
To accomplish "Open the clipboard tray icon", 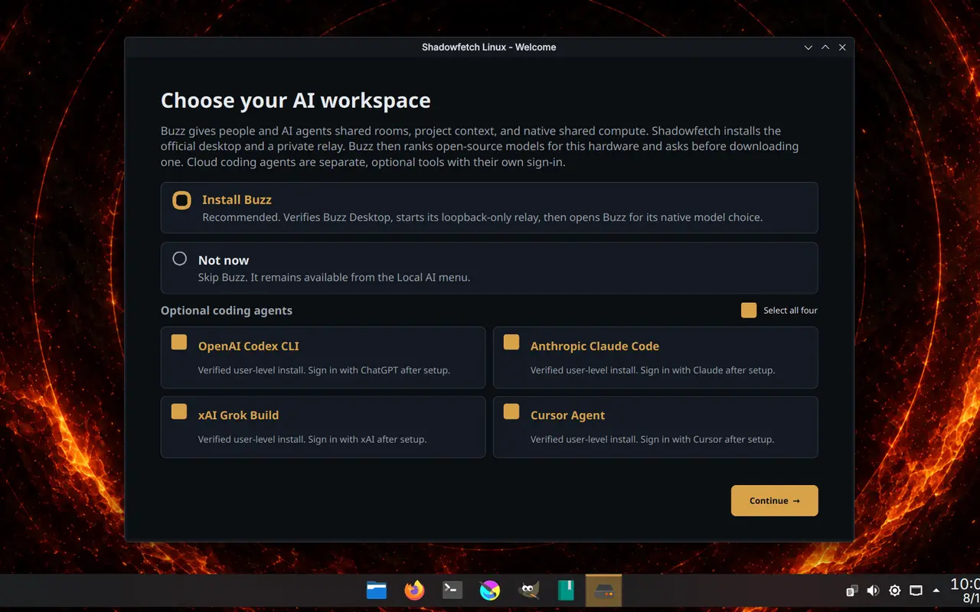I will pyautogui.click(x=851, y=591).
